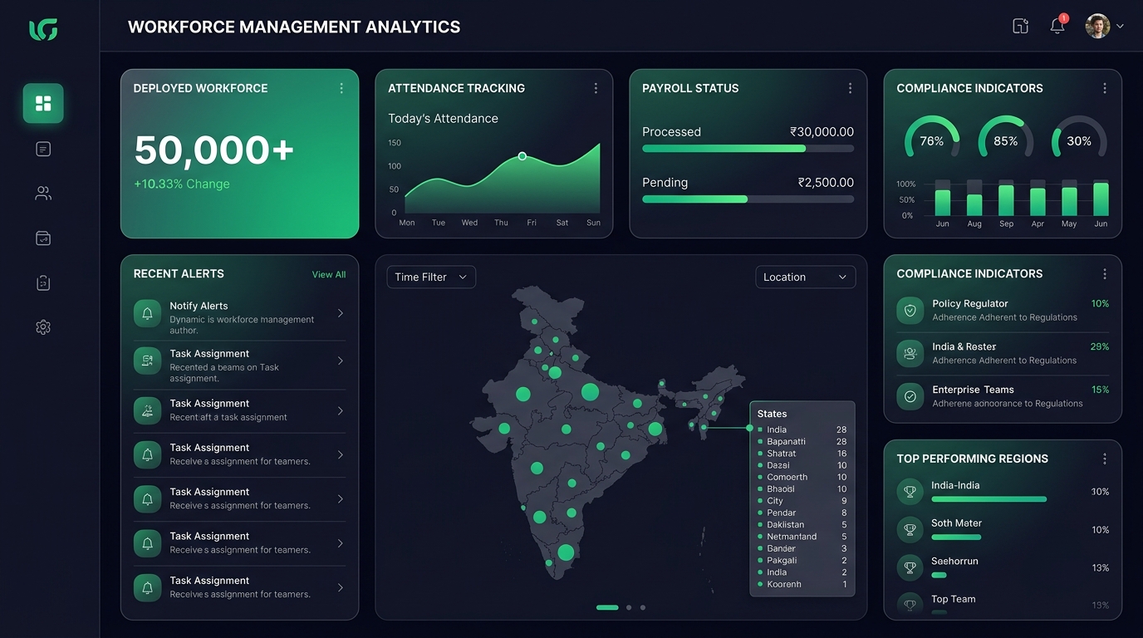Open Deployed Workforce card options menu

(341, 88)
